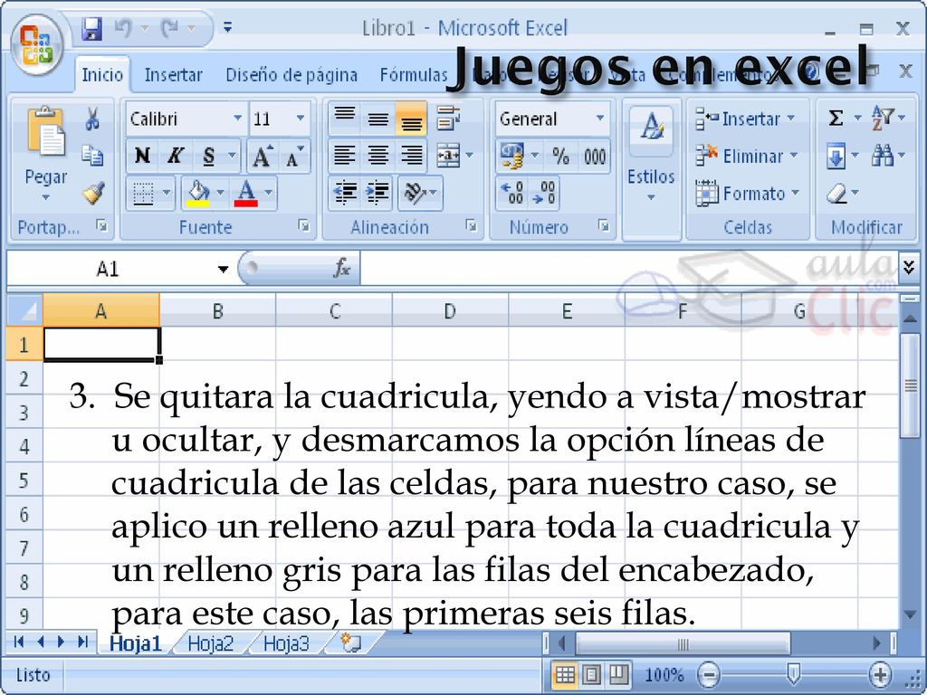Click the 100% zoom level

tap(664, 674)
